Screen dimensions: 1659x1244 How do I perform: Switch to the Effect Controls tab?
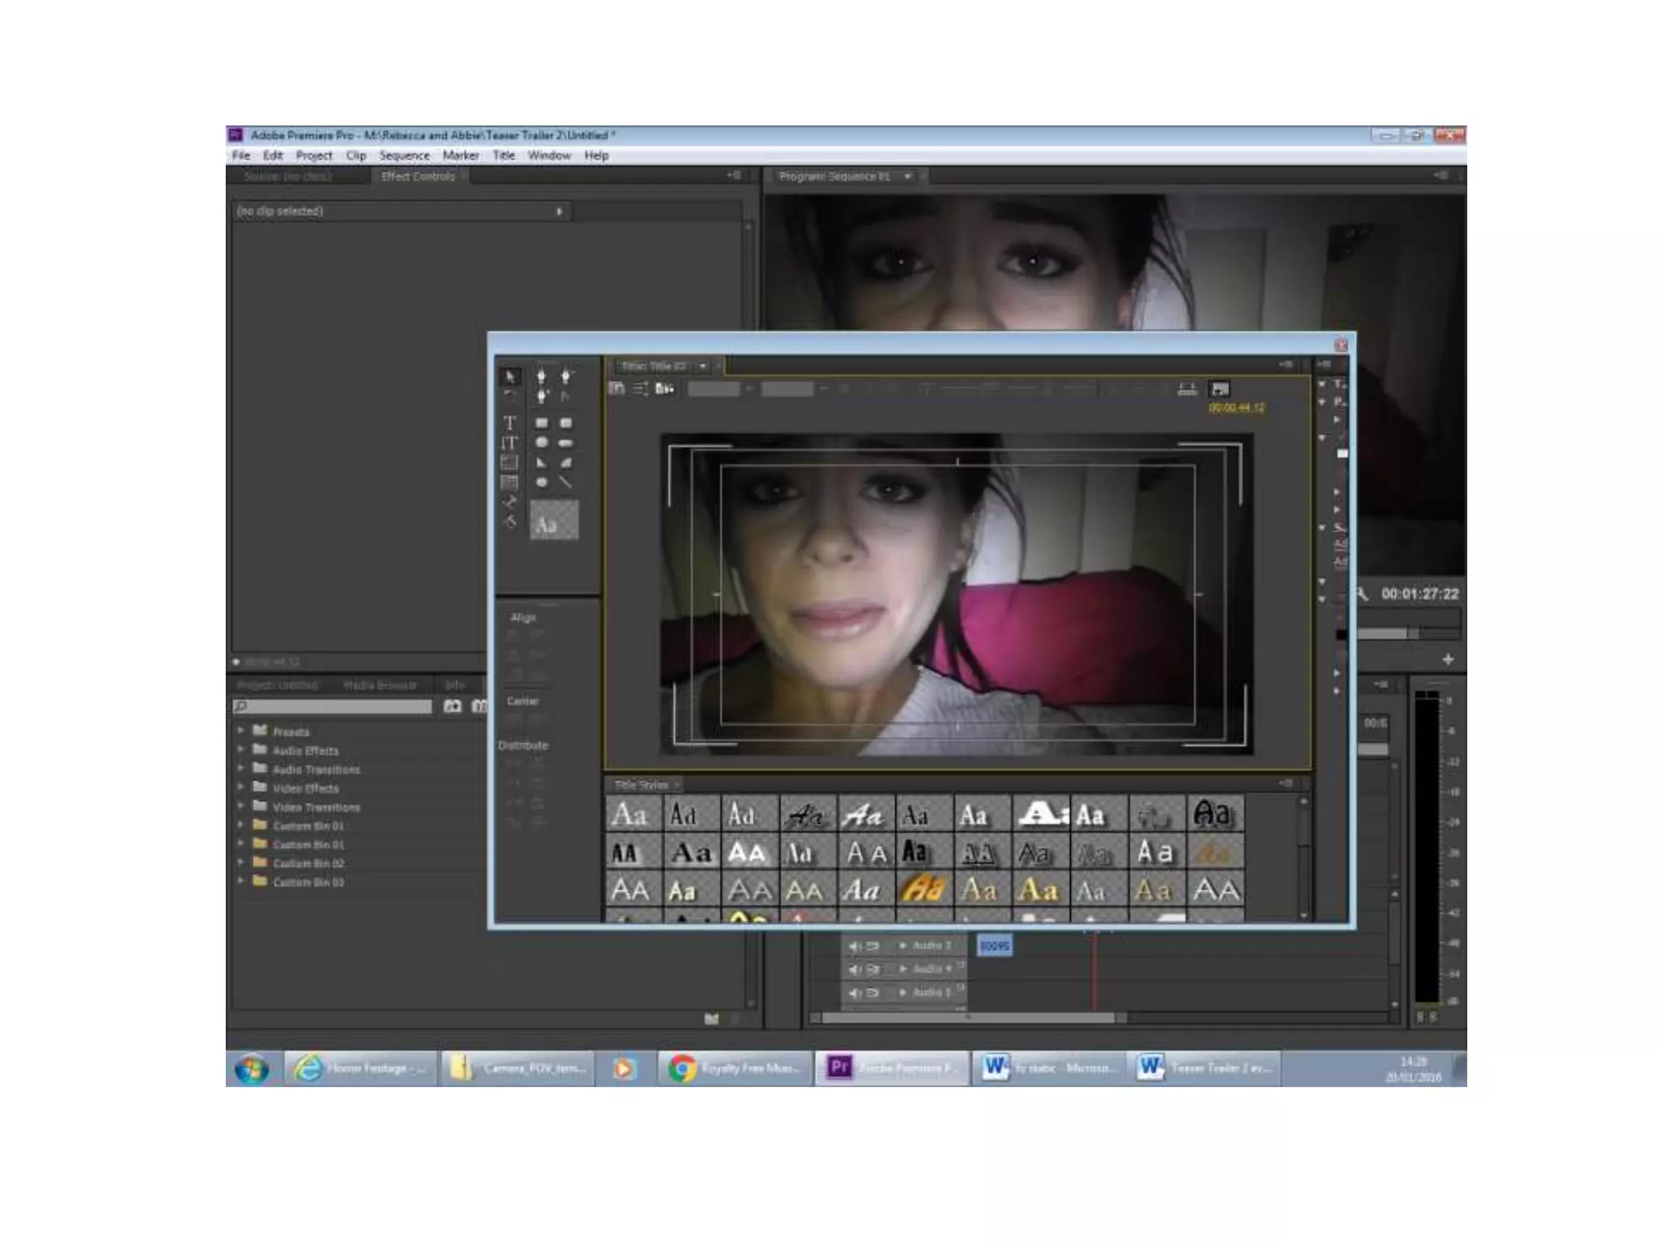pyautogui.click(x=417, y=177)
